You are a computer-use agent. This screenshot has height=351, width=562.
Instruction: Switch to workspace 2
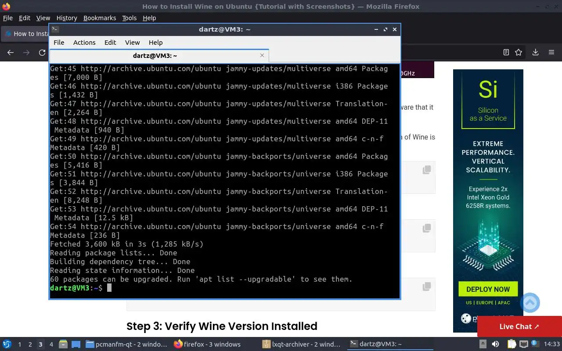[x=30, y=344]
